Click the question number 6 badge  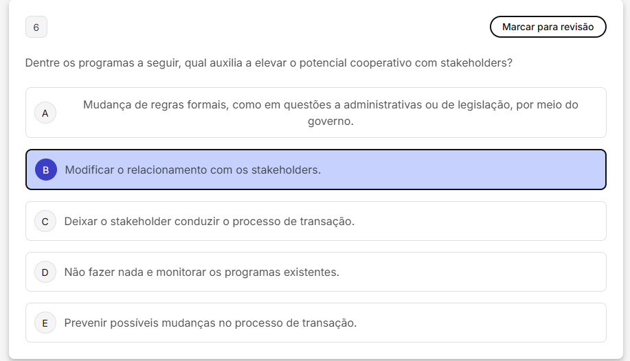point(36,27)
